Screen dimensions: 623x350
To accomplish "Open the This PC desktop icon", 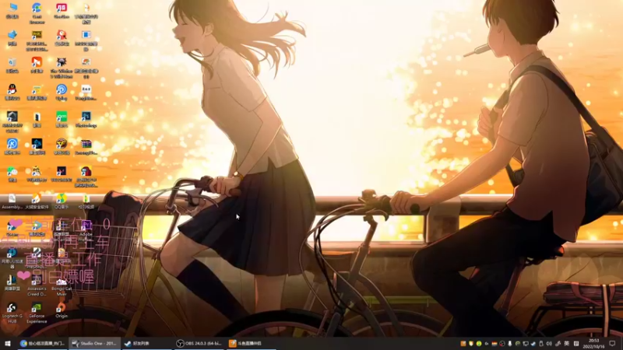I will tap(12, 10).
